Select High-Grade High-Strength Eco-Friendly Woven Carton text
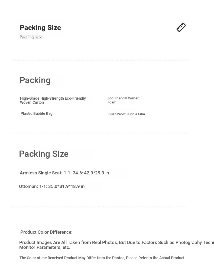This screenshot has height=270, width=214. [53, 100]
